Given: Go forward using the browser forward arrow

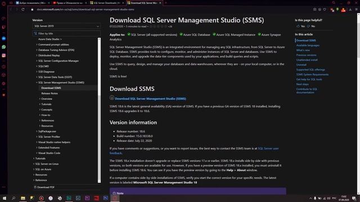Looking at the screenshot, I should [x=16, y=10].
